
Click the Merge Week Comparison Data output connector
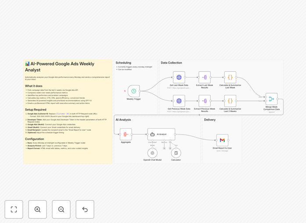(x=277, y=99)
